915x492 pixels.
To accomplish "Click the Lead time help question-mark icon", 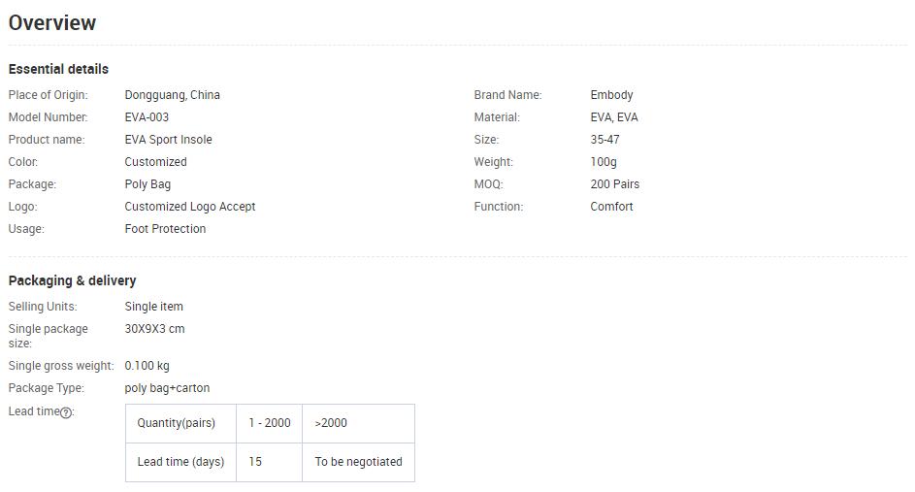I will click(67, 412).
